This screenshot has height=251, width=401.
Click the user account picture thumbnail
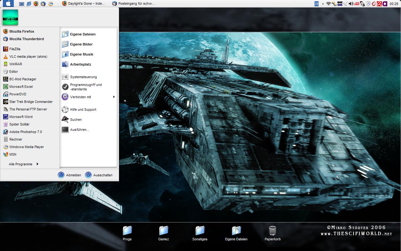click(x=10, y=17)
